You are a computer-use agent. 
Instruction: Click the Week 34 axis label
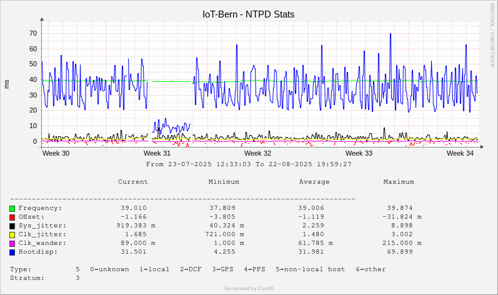[x=460, y=153]
